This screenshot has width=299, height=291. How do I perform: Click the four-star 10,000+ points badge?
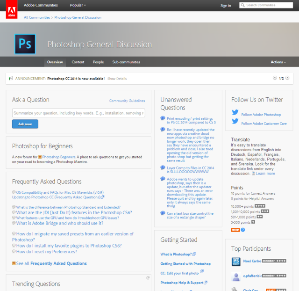click(x=260, y=206)
